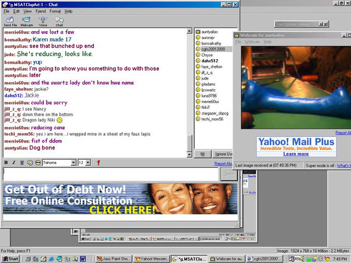Image resolution: width=351 pixels, height=263 pixels.
Task: Select faye_shelton in the user list
Action: click(212, 67)
